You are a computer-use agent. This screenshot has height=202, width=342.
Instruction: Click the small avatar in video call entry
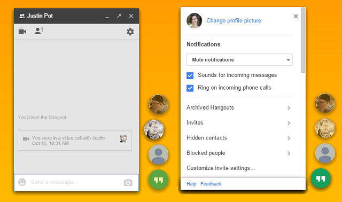pos(123,139)
